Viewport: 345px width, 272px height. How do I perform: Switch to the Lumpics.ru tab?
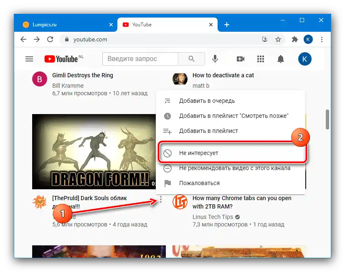[65, 25]
